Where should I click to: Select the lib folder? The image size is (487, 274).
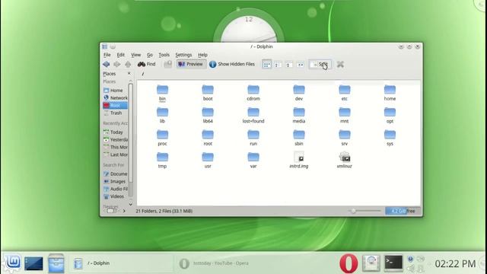click(x=162, y=115)
